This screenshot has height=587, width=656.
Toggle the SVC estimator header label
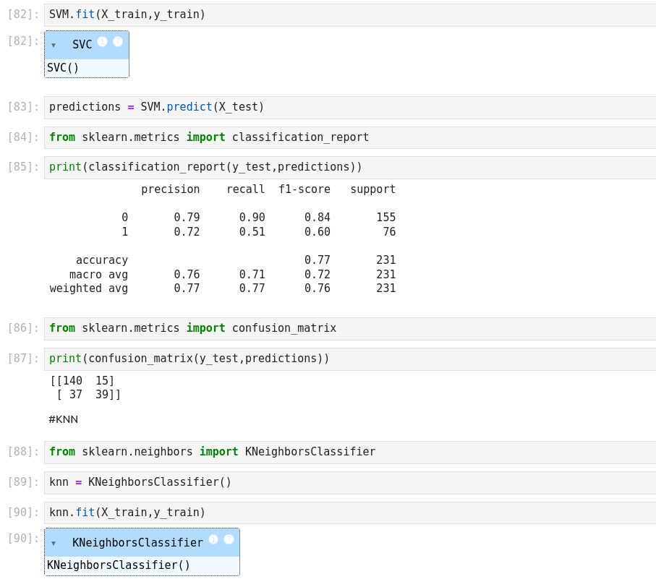pyautogui.click(x=82, y=45)
